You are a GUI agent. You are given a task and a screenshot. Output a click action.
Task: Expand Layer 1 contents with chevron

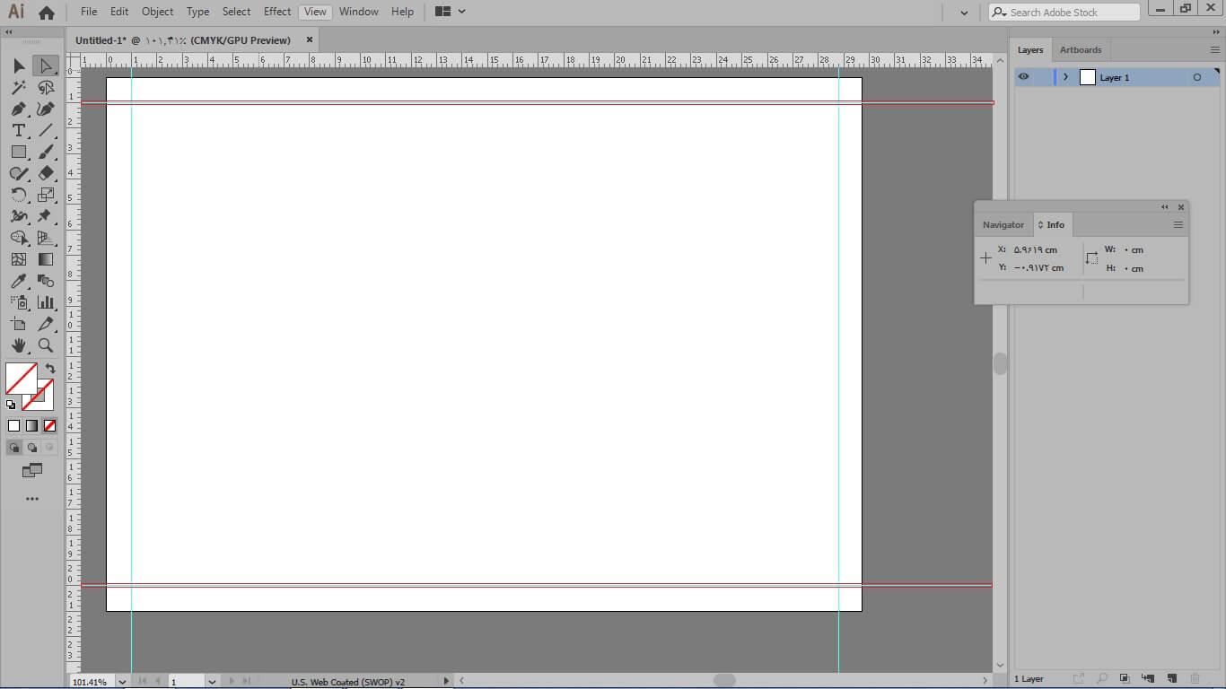pyautogui.click(x=1065, y=77)
